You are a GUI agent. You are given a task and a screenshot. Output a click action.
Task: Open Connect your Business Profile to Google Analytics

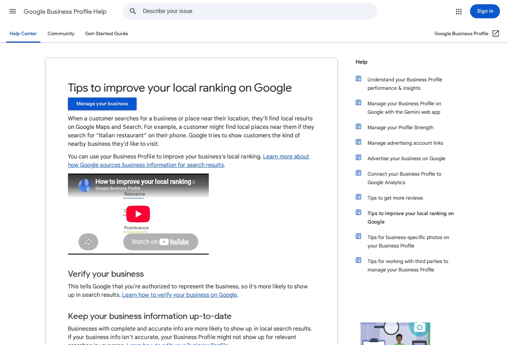[x=404, y=178]
